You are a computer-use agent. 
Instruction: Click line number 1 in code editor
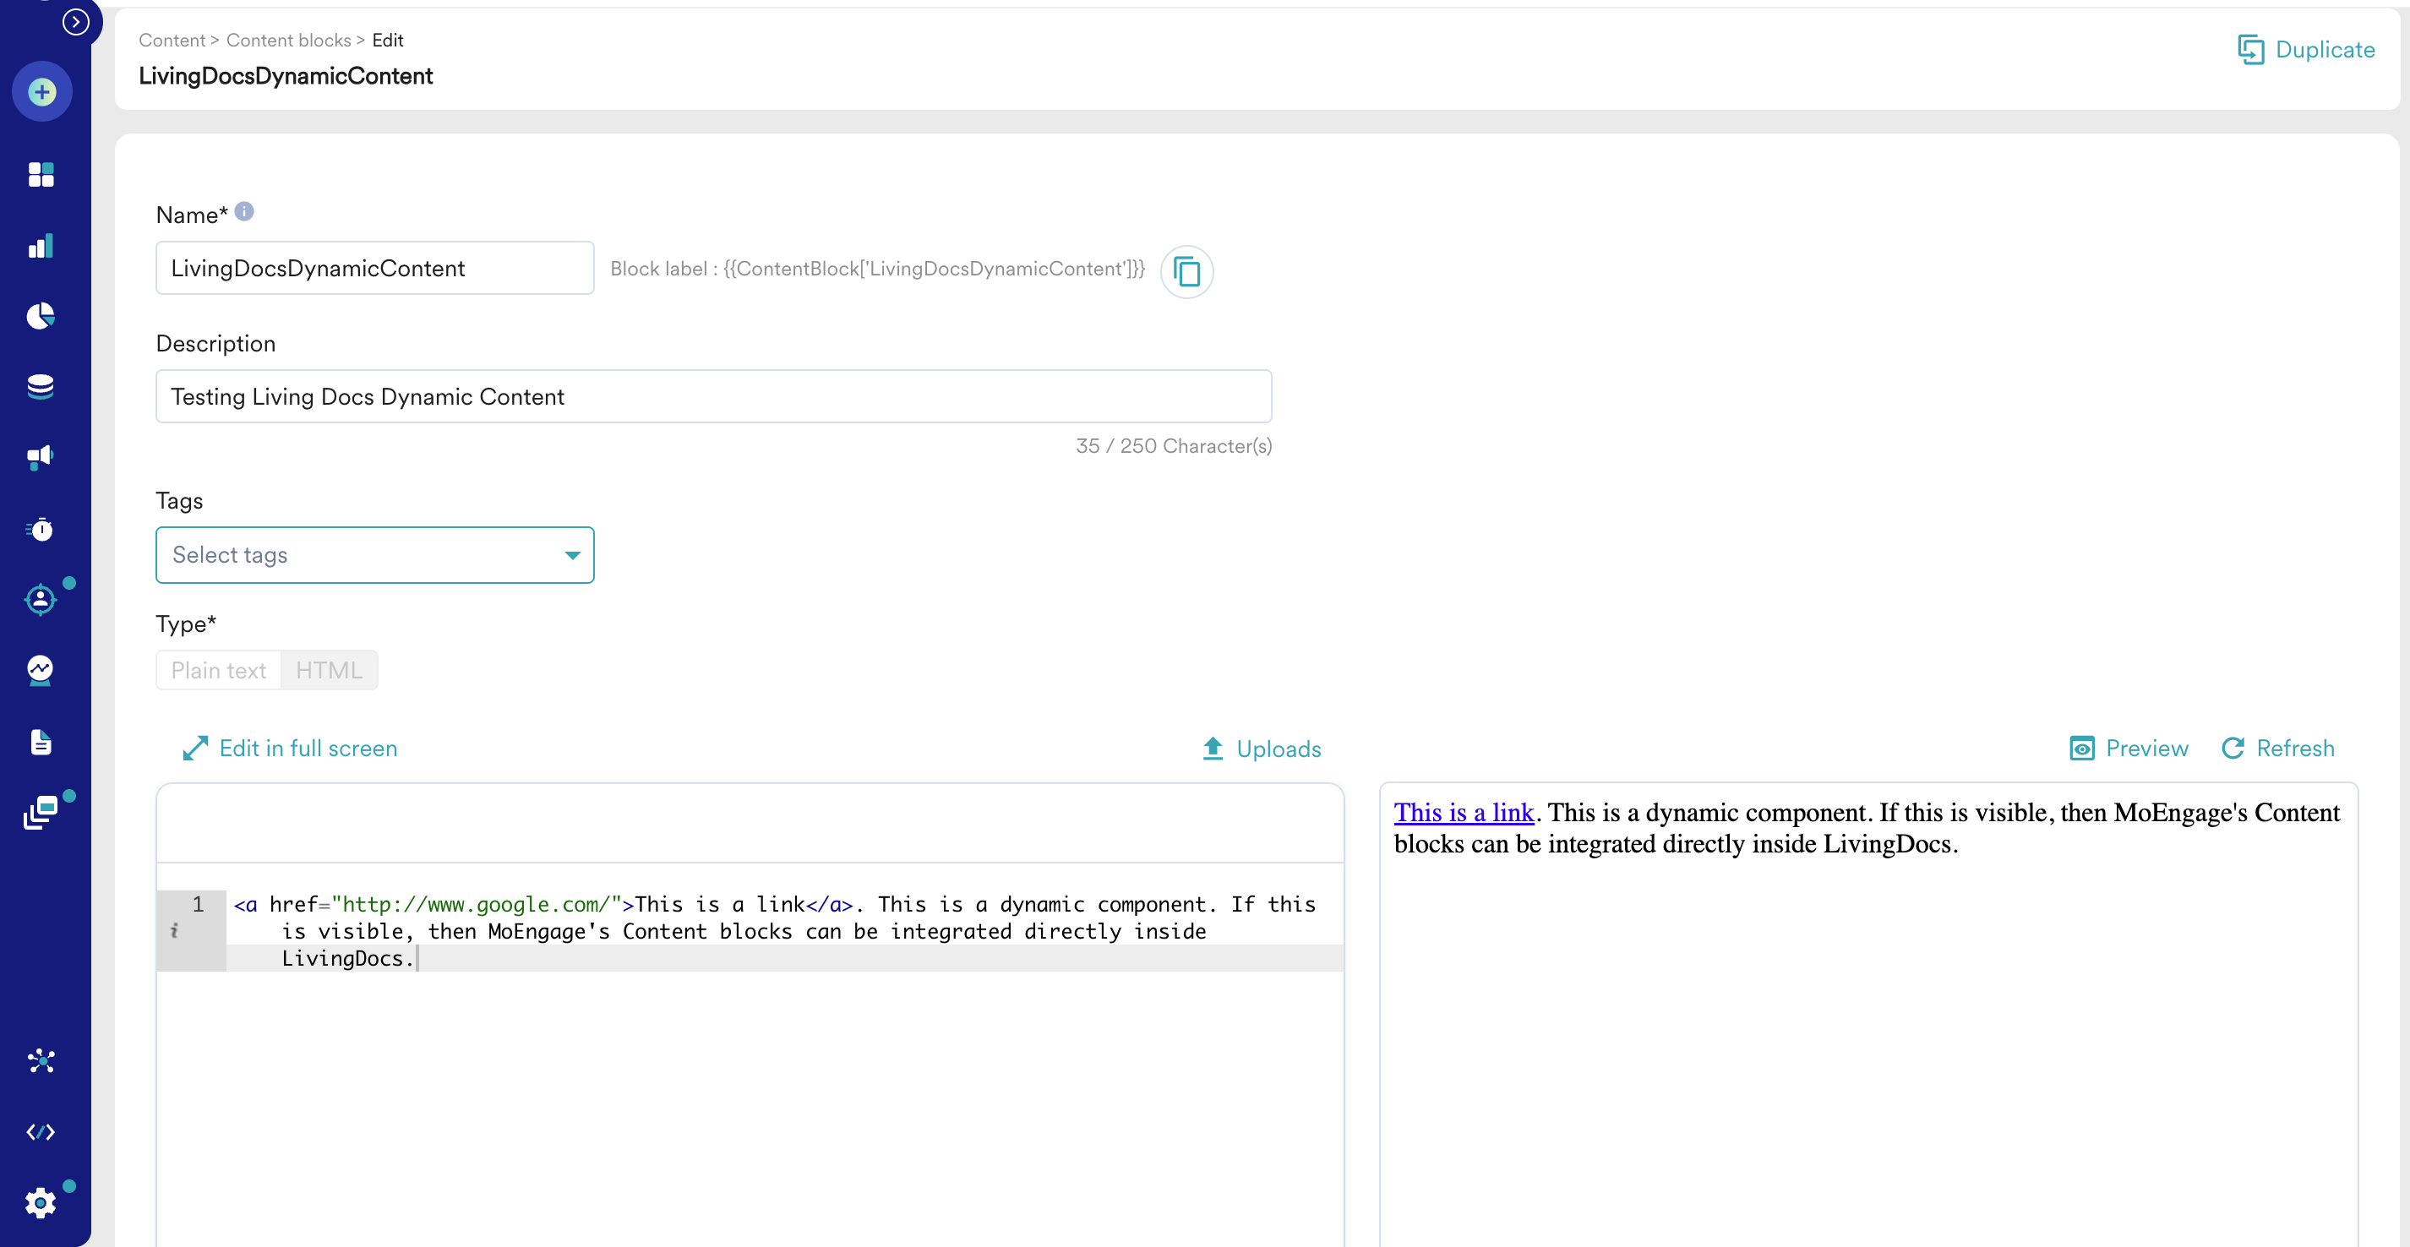tap(199, 904)
